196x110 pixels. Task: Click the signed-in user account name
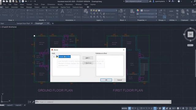[160, 1]
